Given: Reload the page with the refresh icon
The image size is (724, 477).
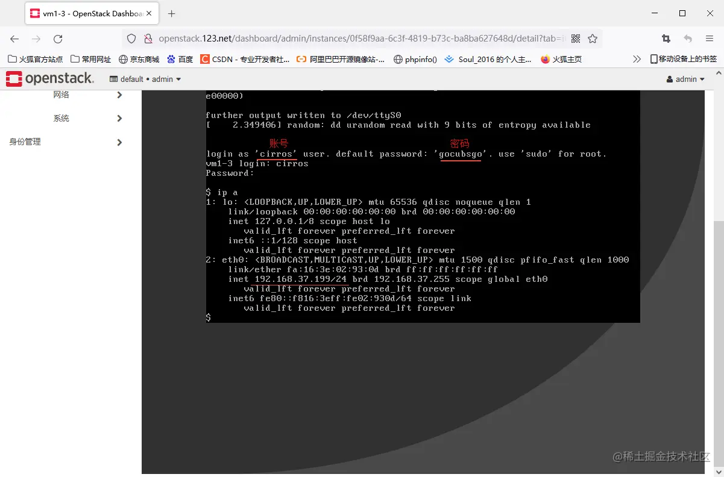Looking at the screenshot, I should click(58, 39).
